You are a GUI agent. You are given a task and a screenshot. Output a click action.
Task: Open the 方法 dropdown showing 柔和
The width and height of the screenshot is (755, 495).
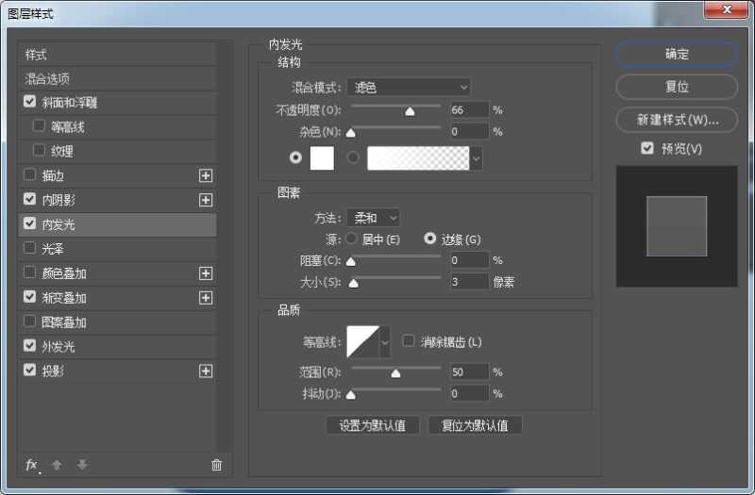[373, 218]
